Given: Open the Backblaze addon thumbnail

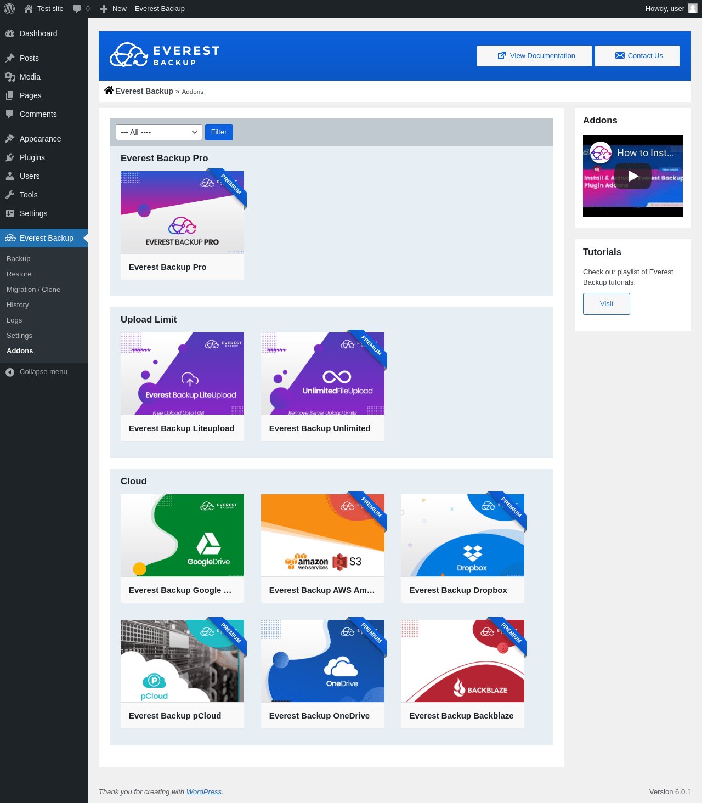Looking at the screenshot, I should 462,661.
